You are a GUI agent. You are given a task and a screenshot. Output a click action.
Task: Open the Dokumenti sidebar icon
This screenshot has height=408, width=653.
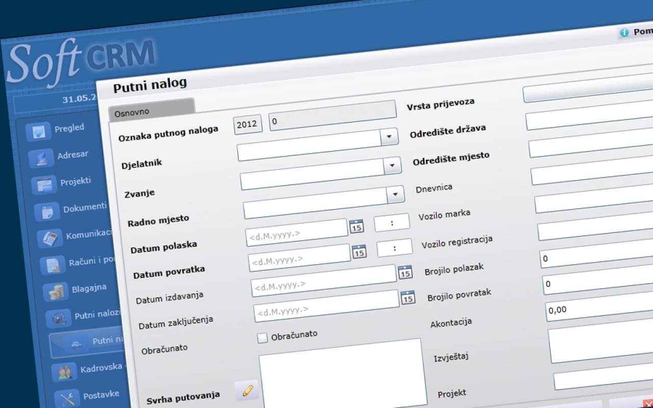[47, 212]
